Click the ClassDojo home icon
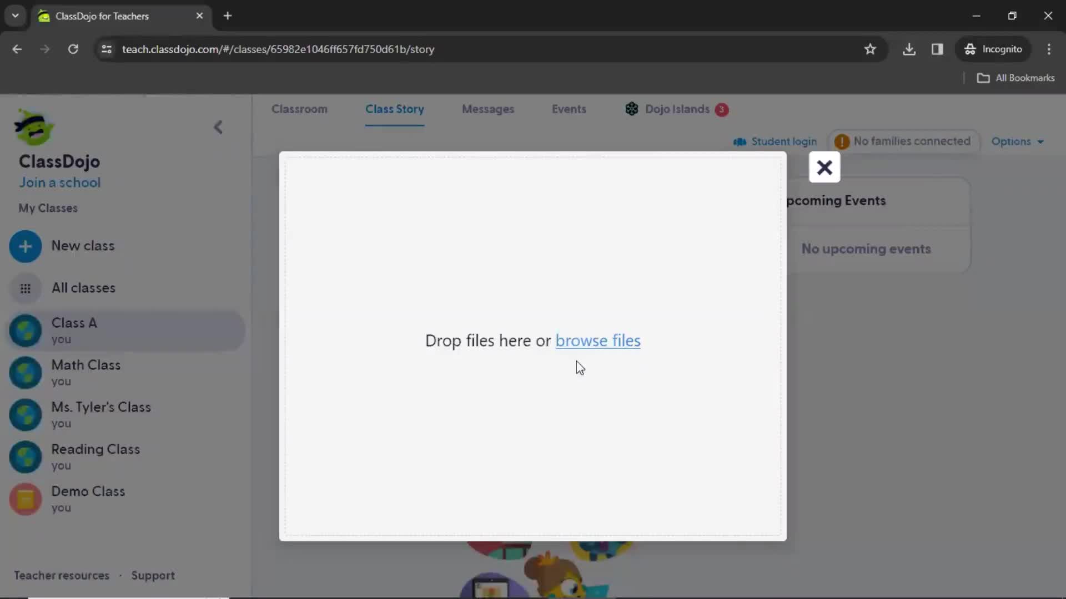Image resolution: width=1066 pixels, height=599 pixels. (x=34, y=128)
